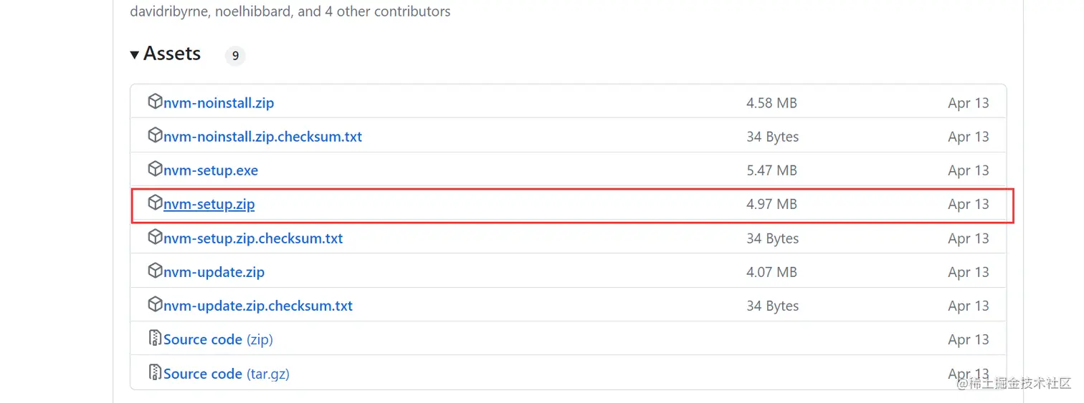The height and width of the screenshot is (403, 1084).
Task: Download Source code (zip)
Action: [x=218, y=339]
